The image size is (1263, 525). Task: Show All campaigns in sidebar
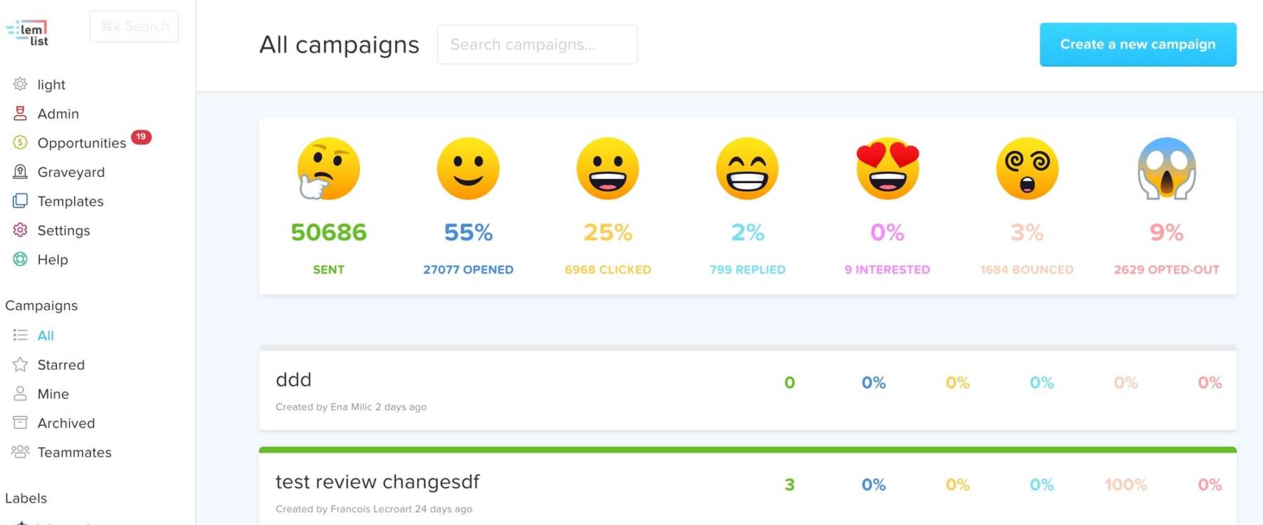pyautogui.click(x=46, y=335)
